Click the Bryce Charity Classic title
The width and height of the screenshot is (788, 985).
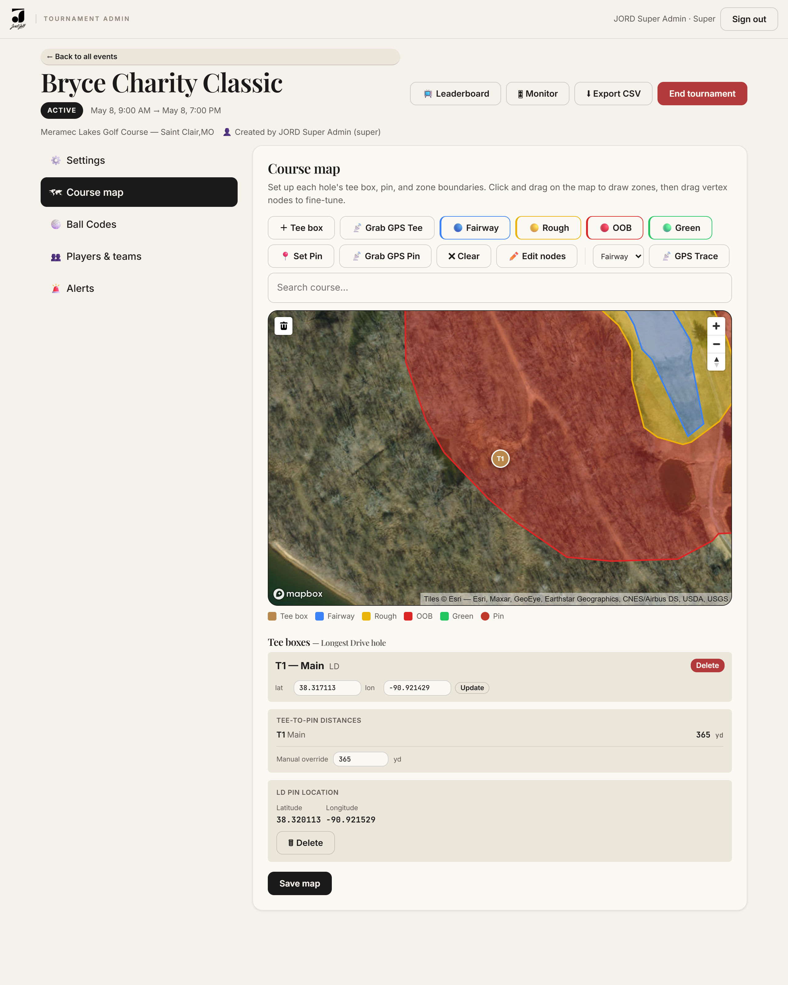pos(162,83)
